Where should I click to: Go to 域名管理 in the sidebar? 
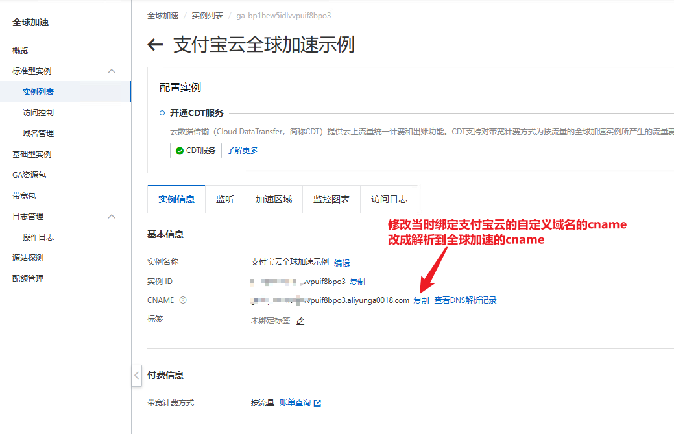[x=38, y=134]
